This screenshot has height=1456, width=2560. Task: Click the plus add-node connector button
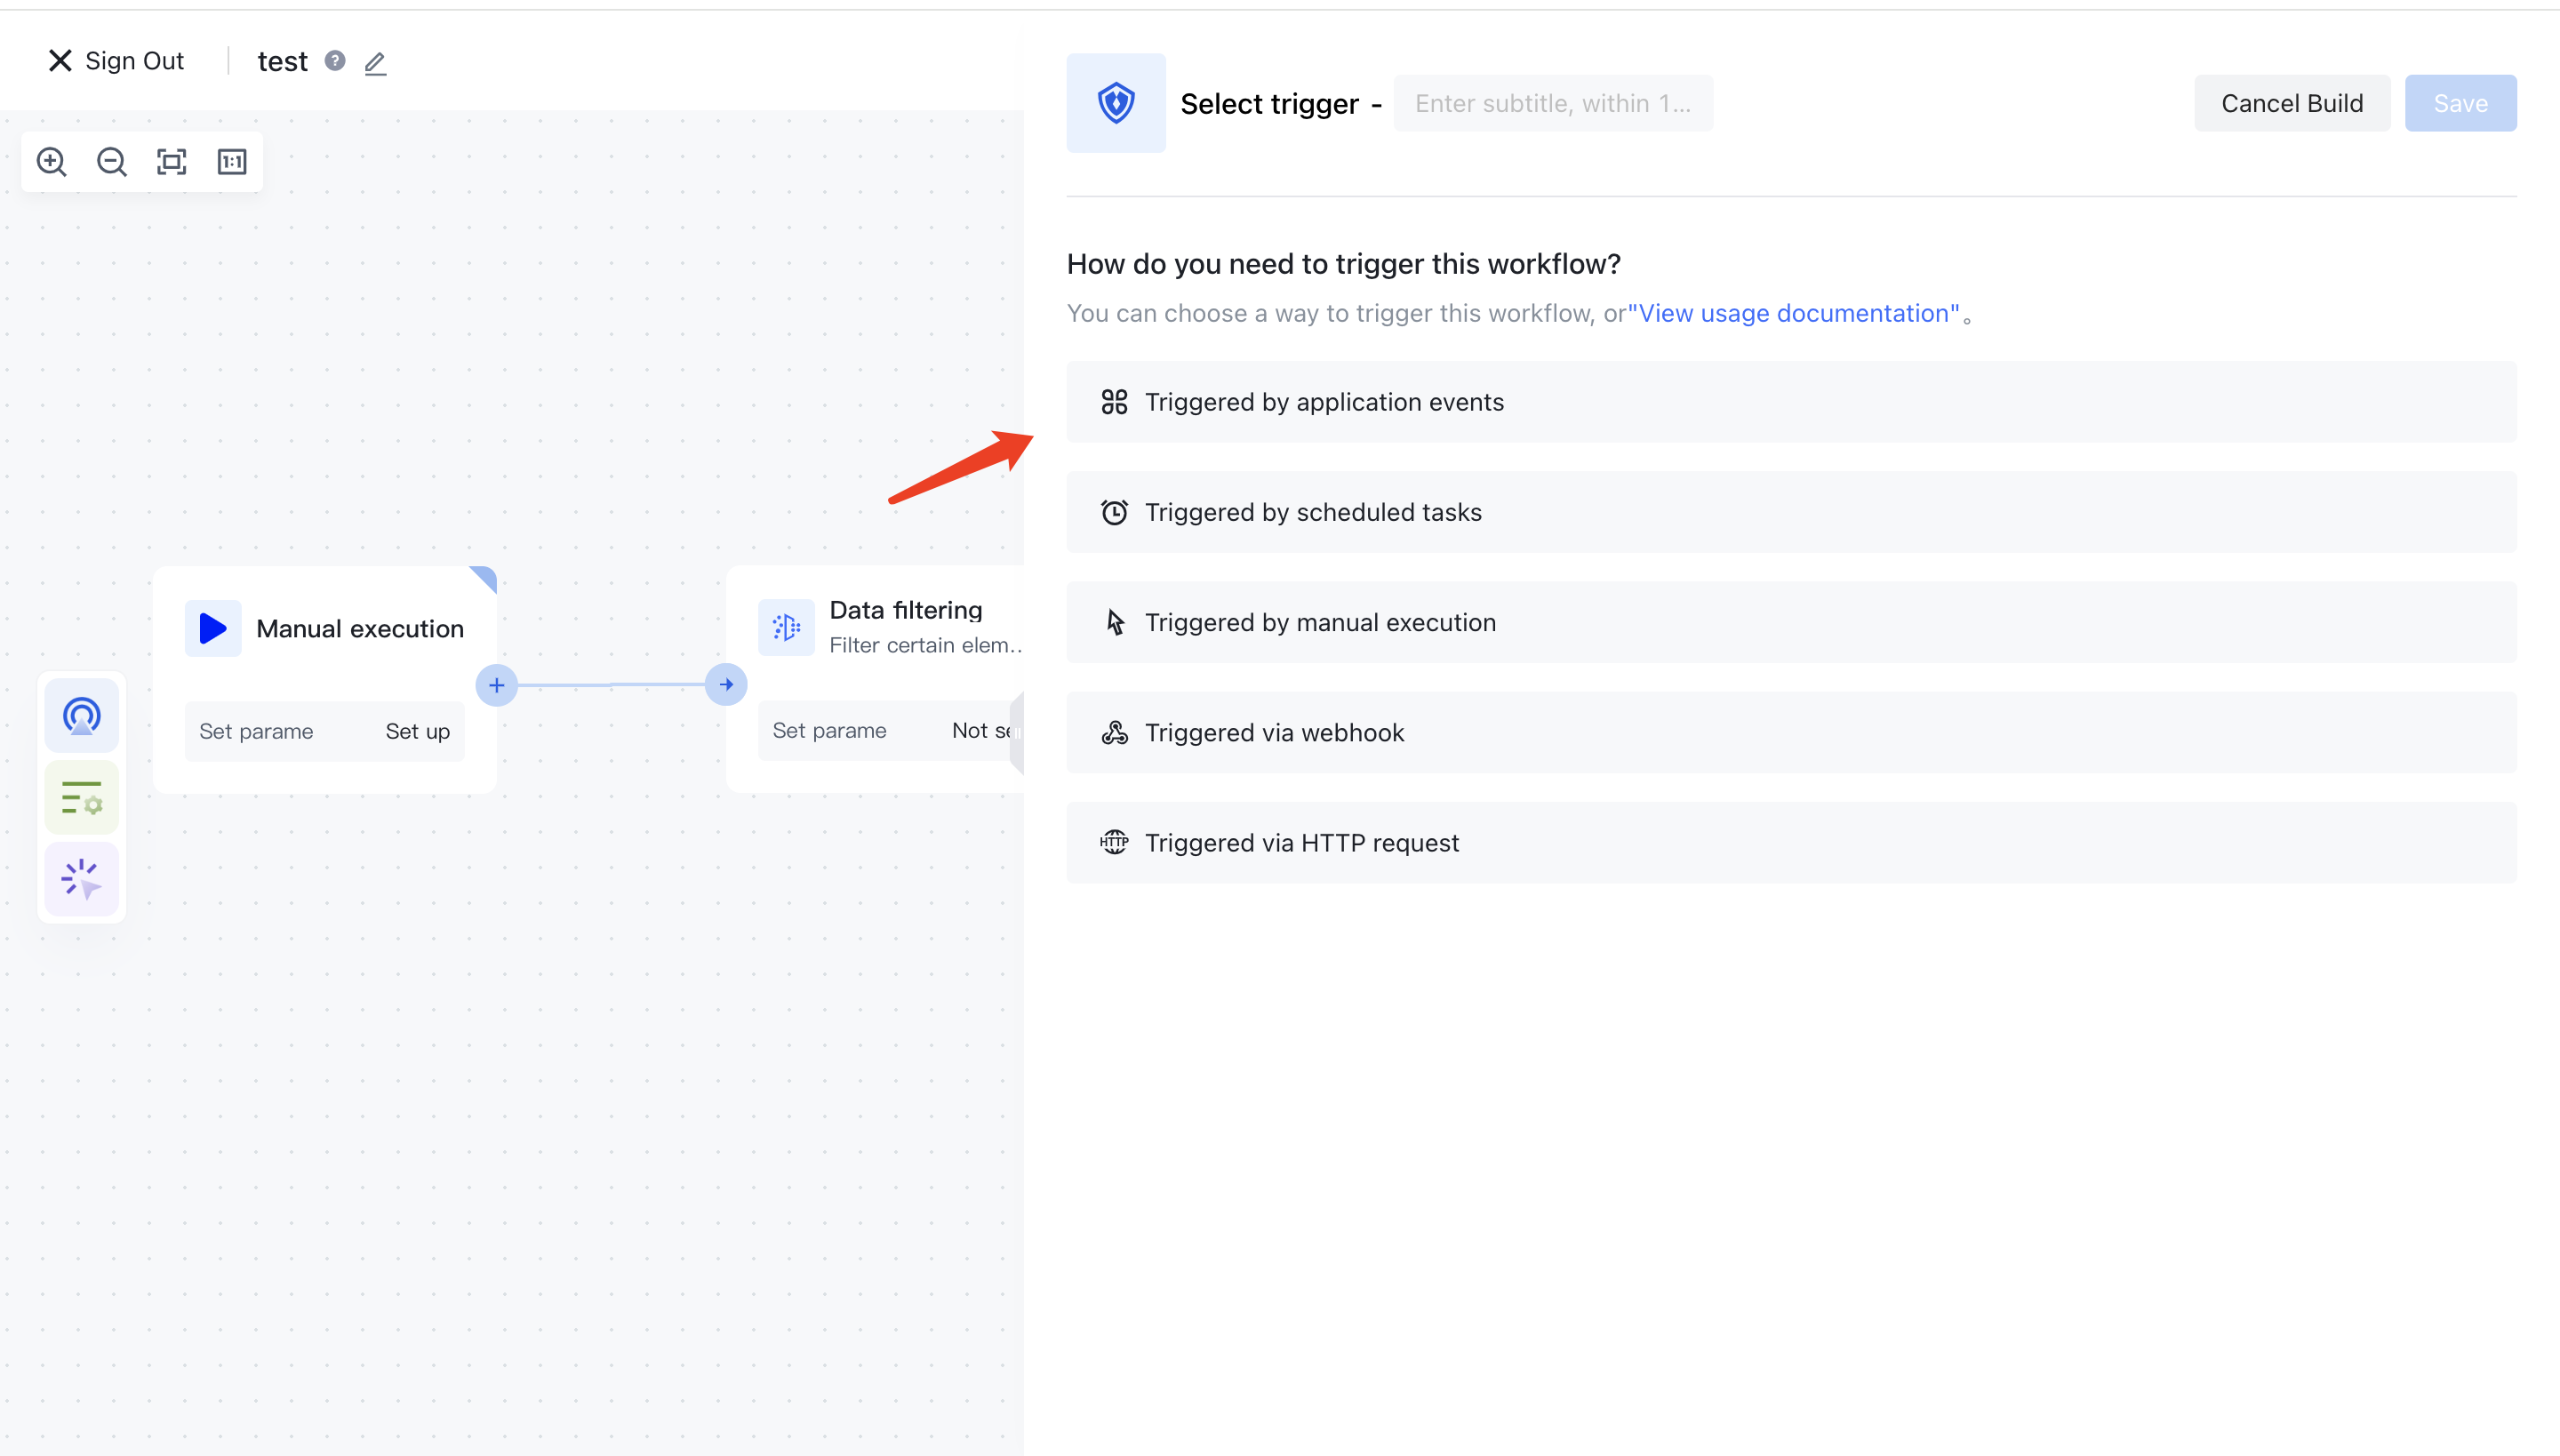(496, 685)
